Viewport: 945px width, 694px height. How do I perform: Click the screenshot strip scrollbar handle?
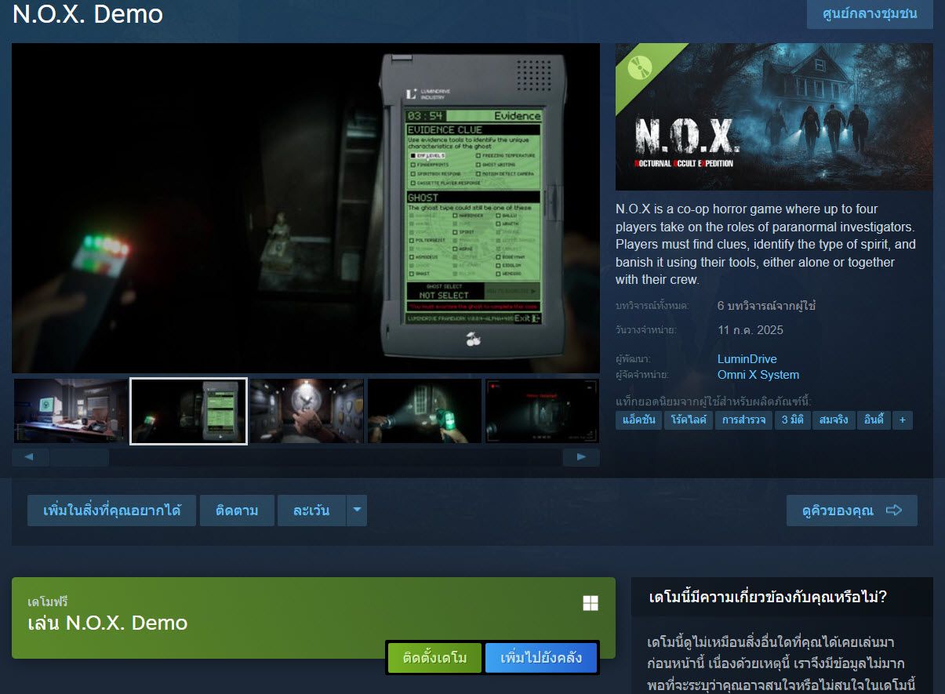click(x=79, y=457)
